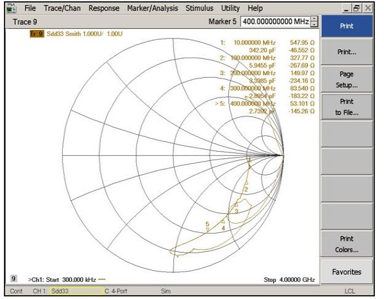384x299 pixels.
Task: Click marker 4 resistance readout 83.540 Ω
Action: 302,88
